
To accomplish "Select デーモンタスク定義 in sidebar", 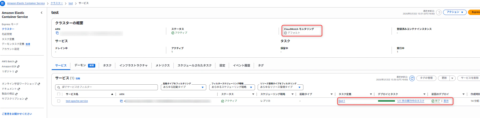I will (13, 44).
